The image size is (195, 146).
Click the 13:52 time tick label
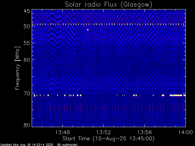104,132
